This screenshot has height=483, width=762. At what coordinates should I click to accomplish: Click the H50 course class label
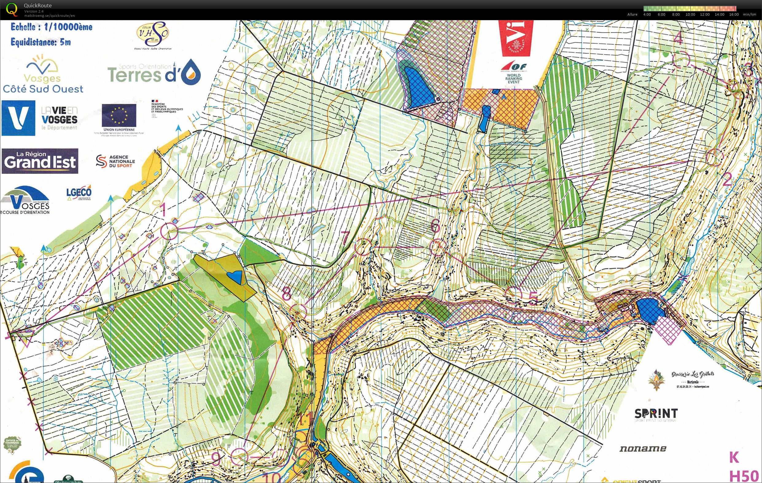point(744,476)
